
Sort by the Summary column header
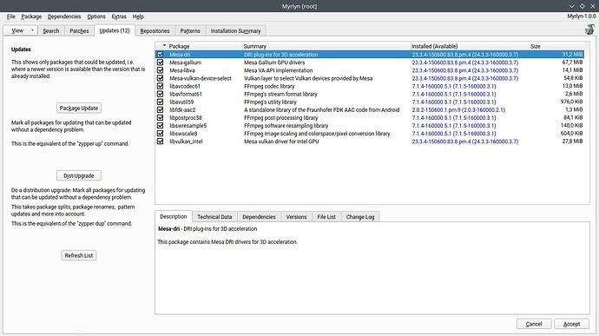(326, 46)
